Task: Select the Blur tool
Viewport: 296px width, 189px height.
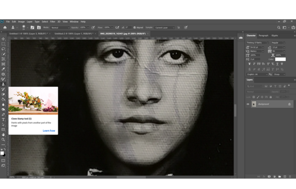Action: [3, 105]
